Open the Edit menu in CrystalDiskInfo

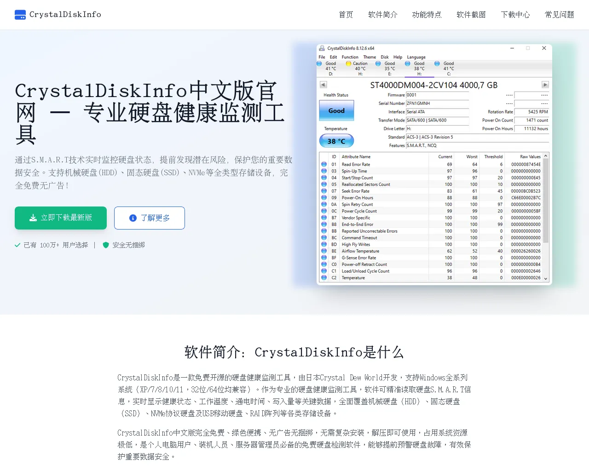[334, 57]
